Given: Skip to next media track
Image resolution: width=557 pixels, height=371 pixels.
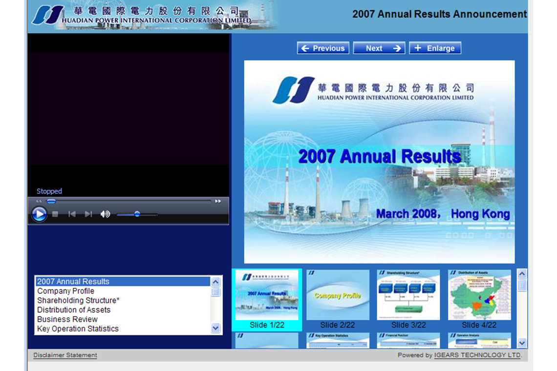Looking at the screenshot, I should point(88,214).
